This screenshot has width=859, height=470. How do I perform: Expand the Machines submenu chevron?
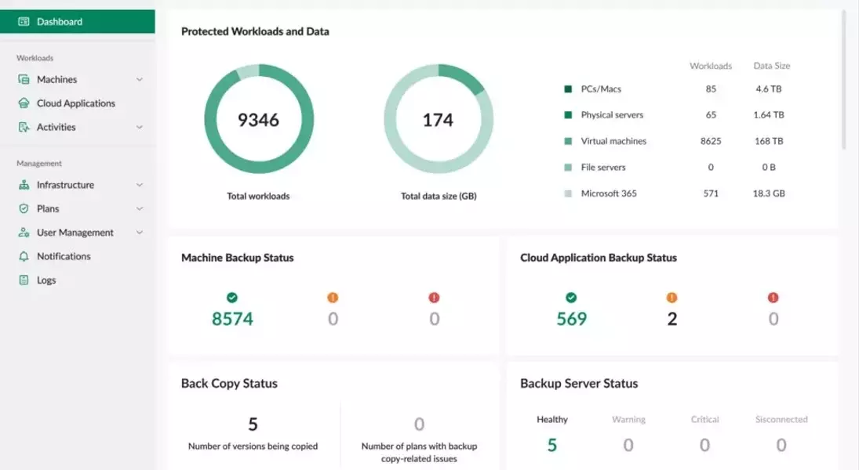pos(140,79)
